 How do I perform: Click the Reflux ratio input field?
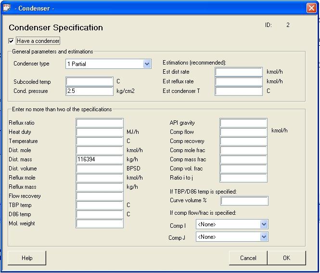pos(100,123)
